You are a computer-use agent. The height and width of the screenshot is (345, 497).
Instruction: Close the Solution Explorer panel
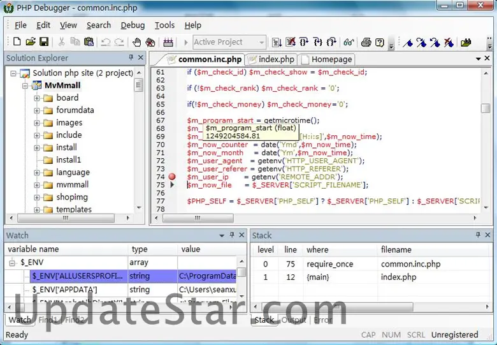(x=141, y=57)
